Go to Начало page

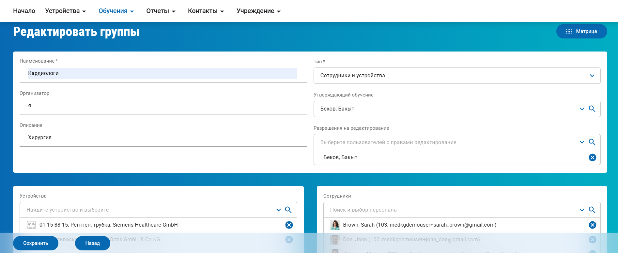point(24,11)
